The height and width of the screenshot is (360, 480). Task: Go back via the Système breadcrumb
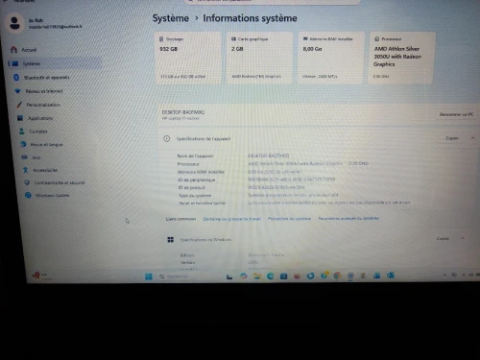[171, 18]
